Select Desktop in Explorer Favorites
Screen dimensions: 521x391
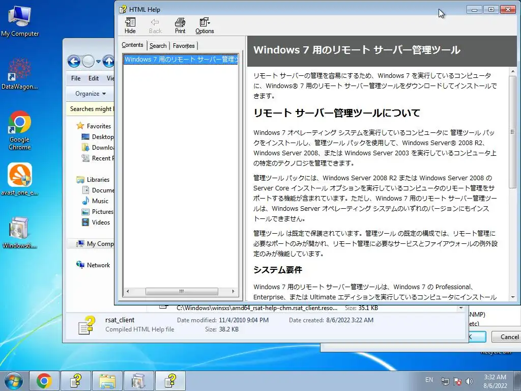98,136
